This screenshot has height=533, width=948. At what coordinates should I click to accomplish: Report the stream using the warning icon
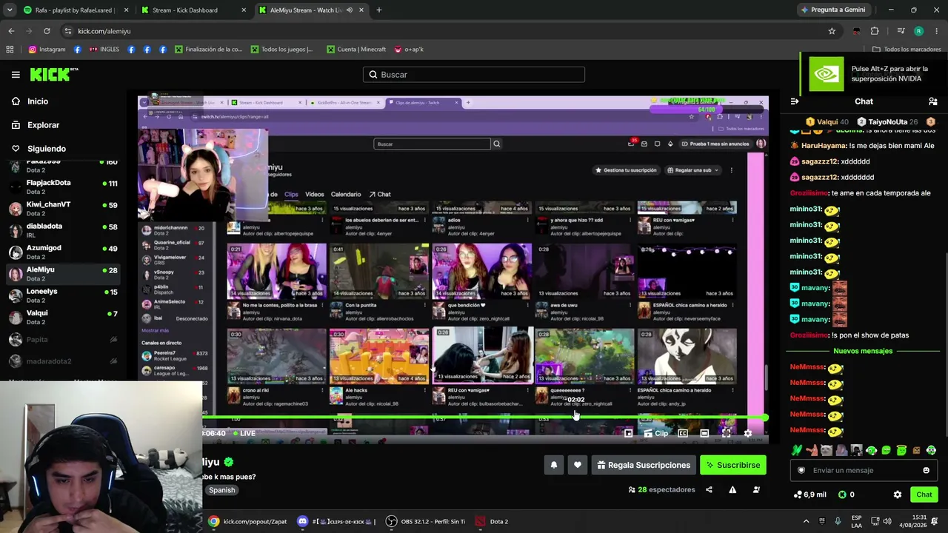click(x=732, y=489)
